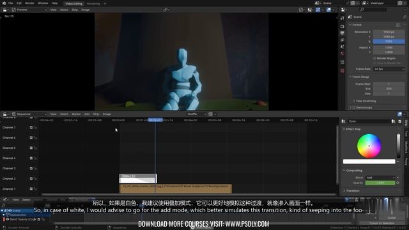Screen dimensions: 409x230
Task: Select the View Layer properties tab icon
Action: pos(343,40)
